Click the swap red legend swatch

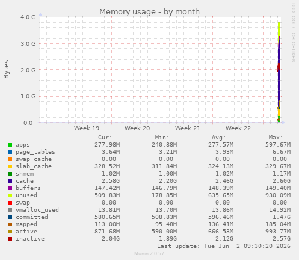10,203
